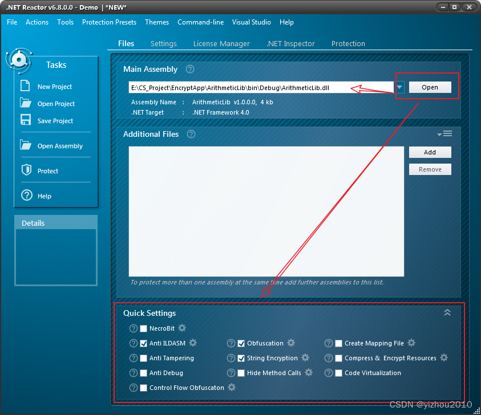Open the Tools menu
Viewport: 481px width, 415px height.
point(66,22)
